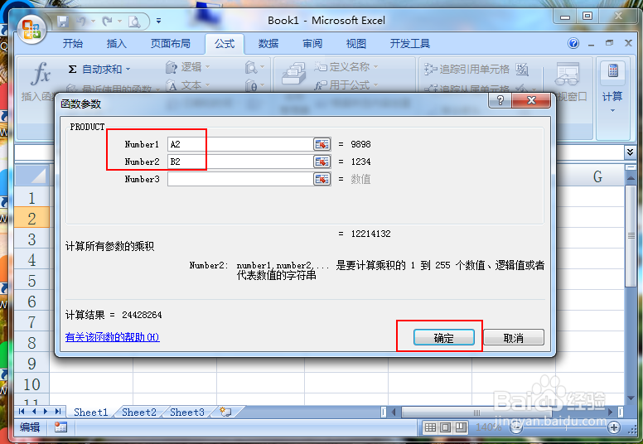Open the 数据 ribbon tab
This screenshot has height=444, width=643.
click(268, 43)
